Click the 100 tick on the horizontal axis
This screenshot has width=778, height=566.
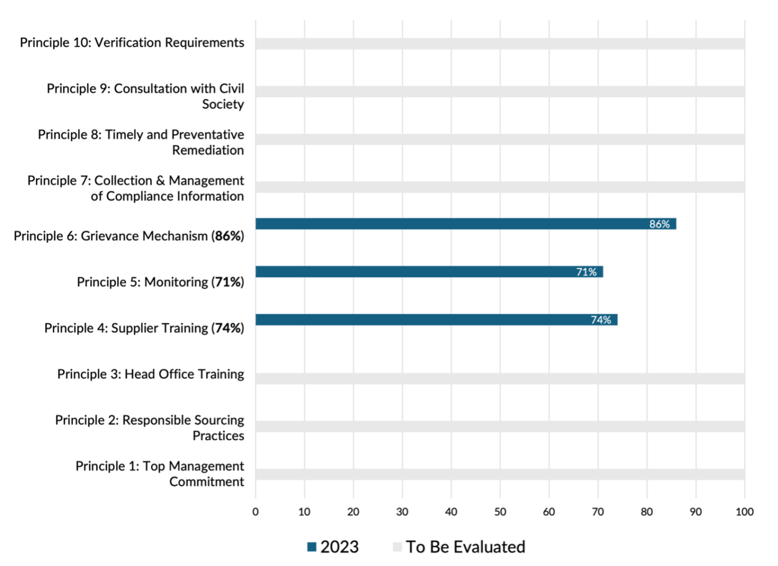coord(745,512)
